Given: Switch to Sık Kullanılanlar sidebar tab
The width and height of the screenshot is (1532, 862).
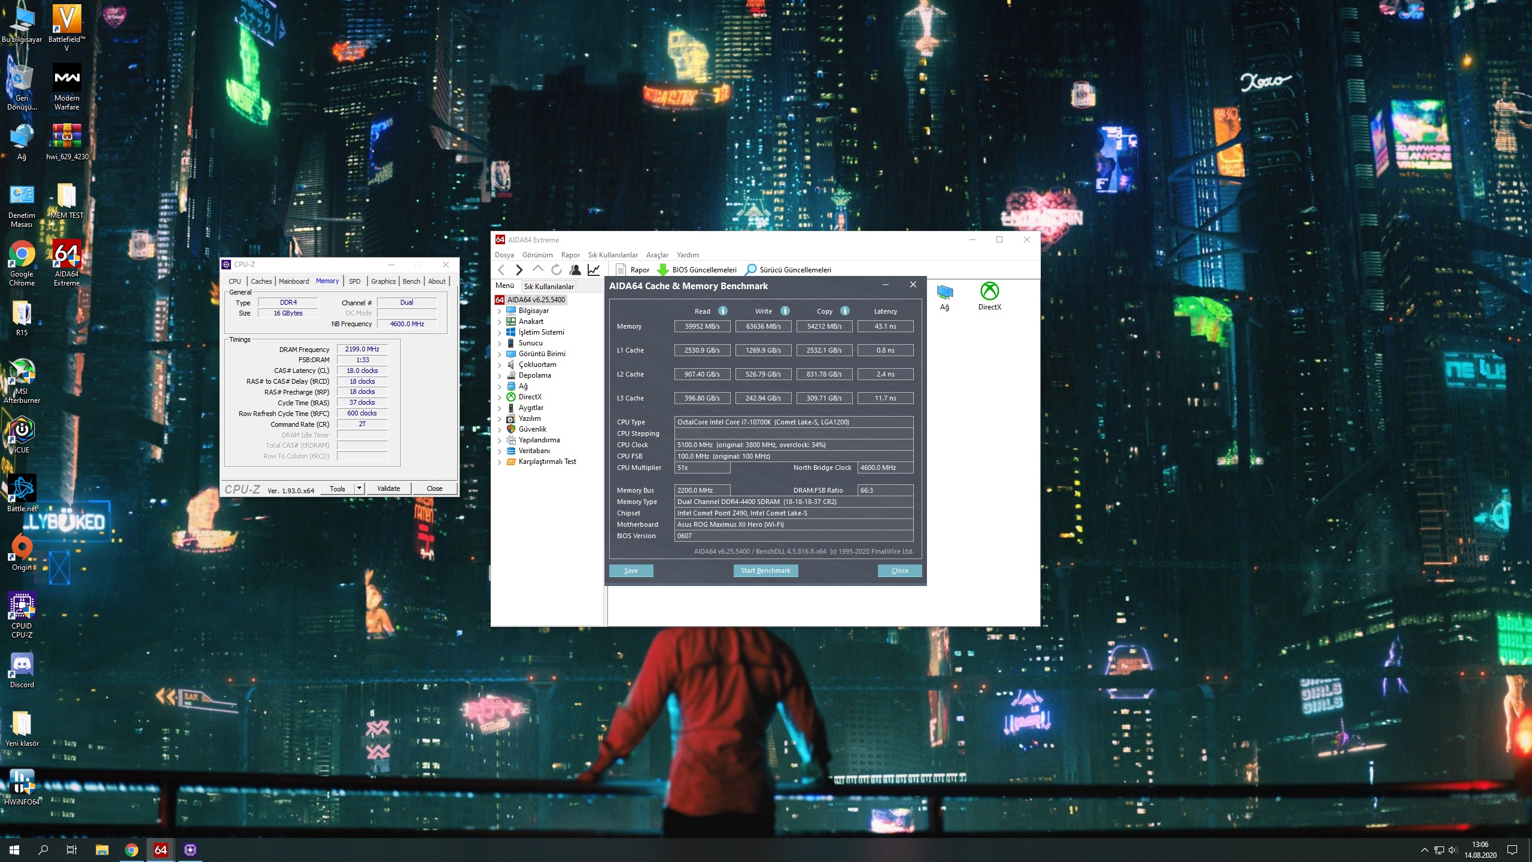Looking at the screenshot, I should tap(549, 287).
